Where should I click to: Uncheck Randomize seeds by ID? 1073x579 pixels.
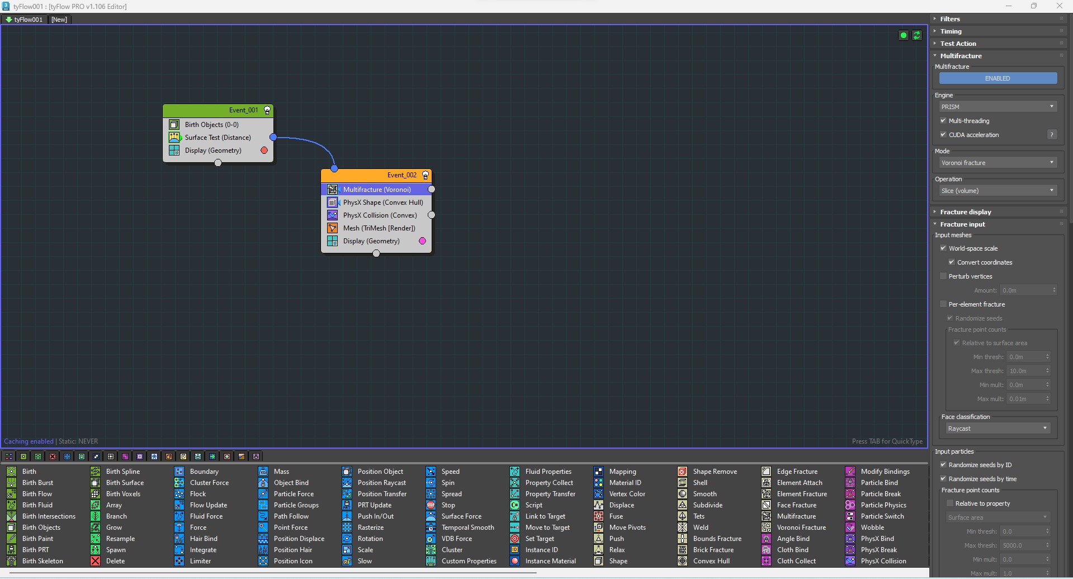(x=943, y=465)
